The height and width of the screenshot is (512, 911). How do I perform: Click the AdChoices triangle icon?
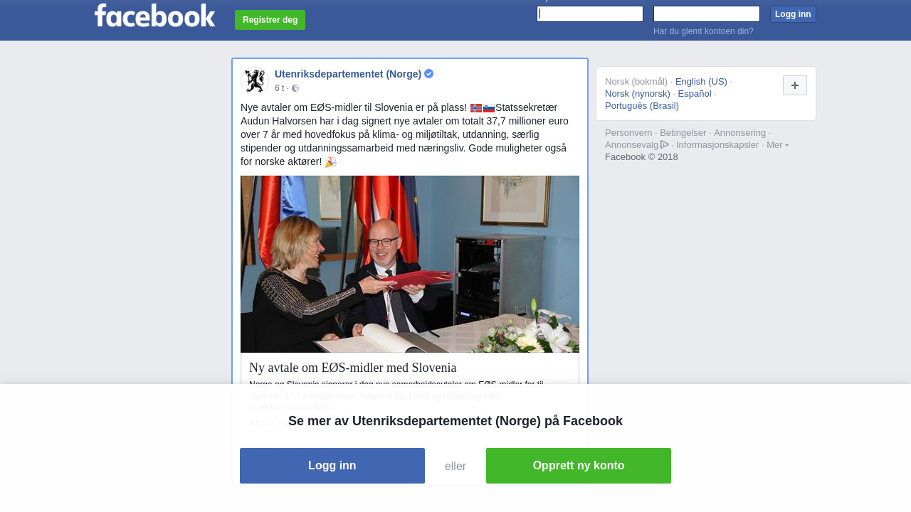point(665,144)
